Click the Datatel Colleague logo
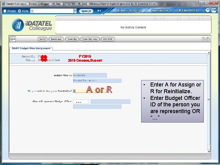 point(32,25)
